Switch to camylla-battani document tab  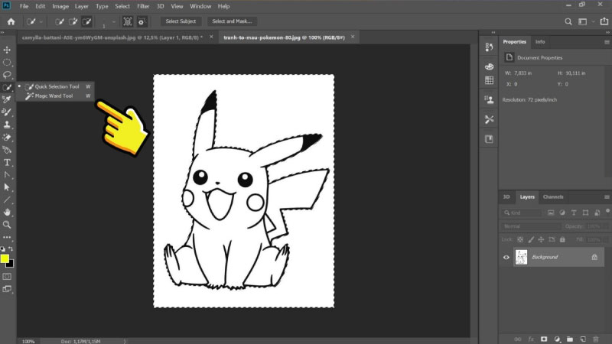coord(112,37)
